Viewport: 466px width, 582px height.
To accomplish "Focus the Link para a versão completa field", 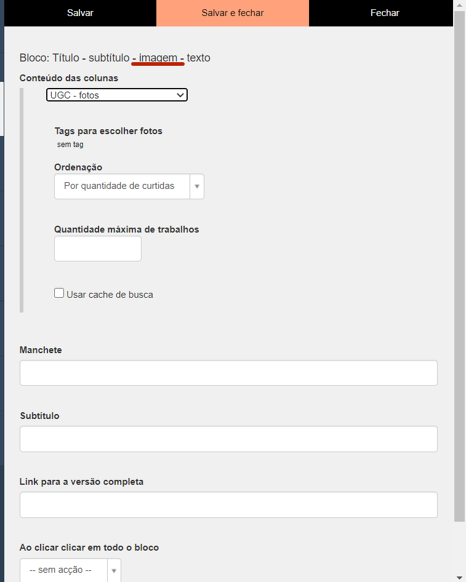I will (x=228, y=504).
